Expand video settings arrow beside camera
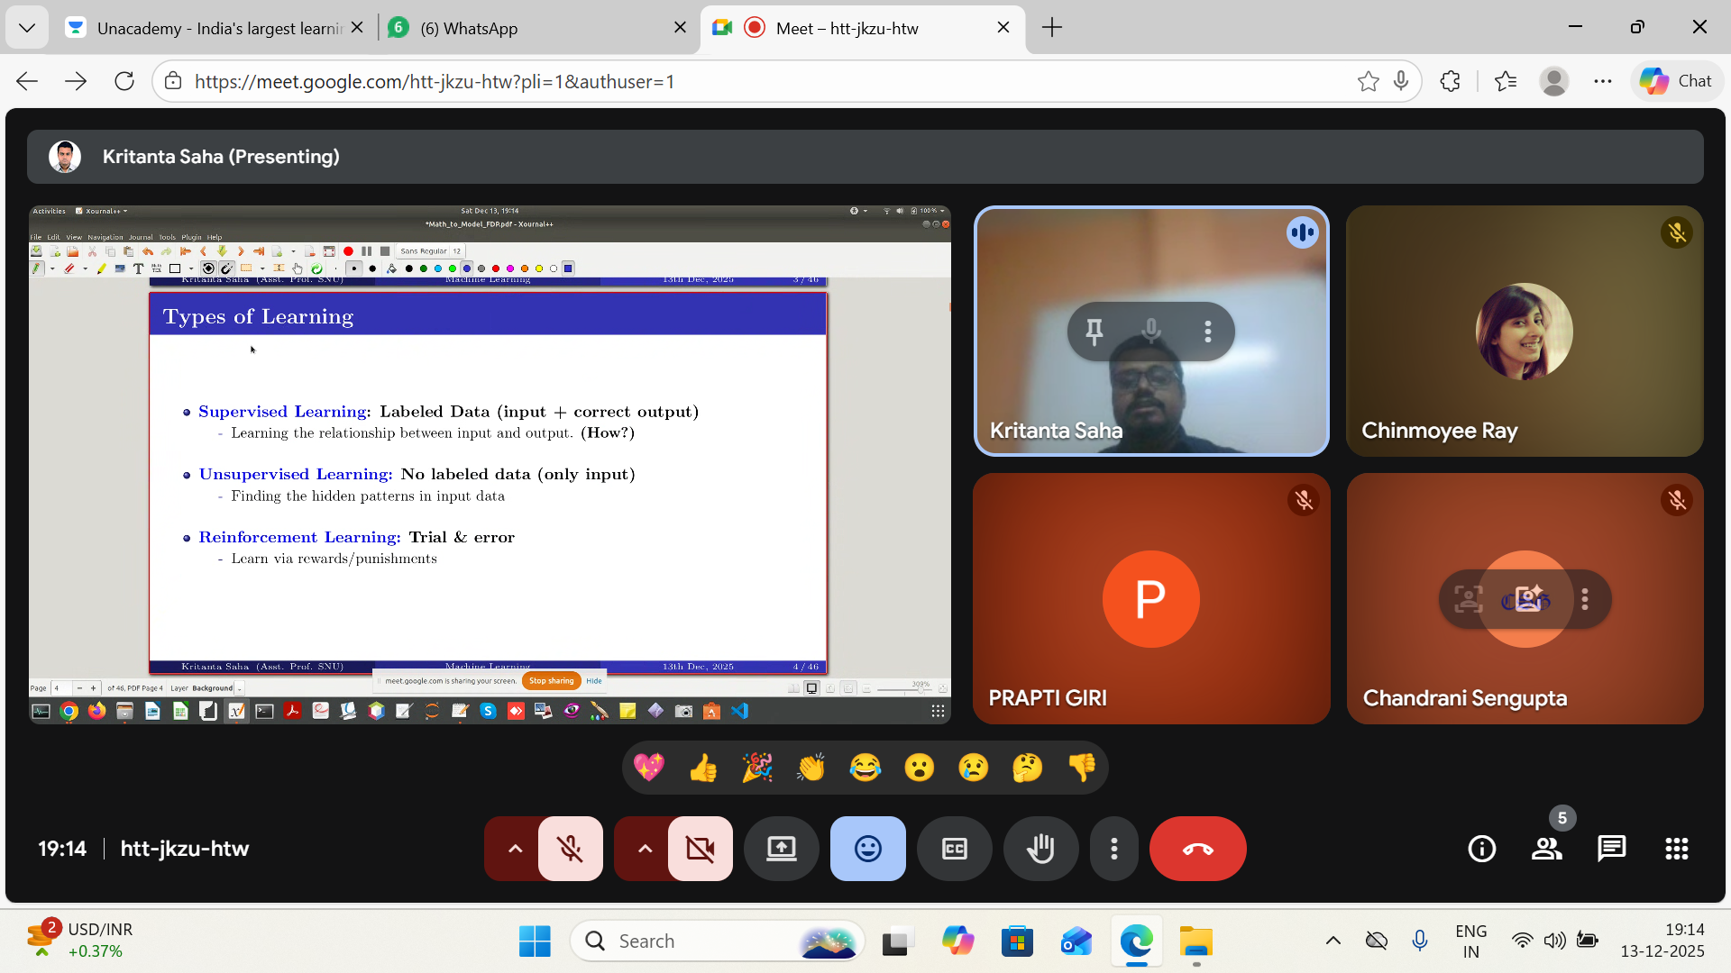The image size is (1731, 973). 645,849
